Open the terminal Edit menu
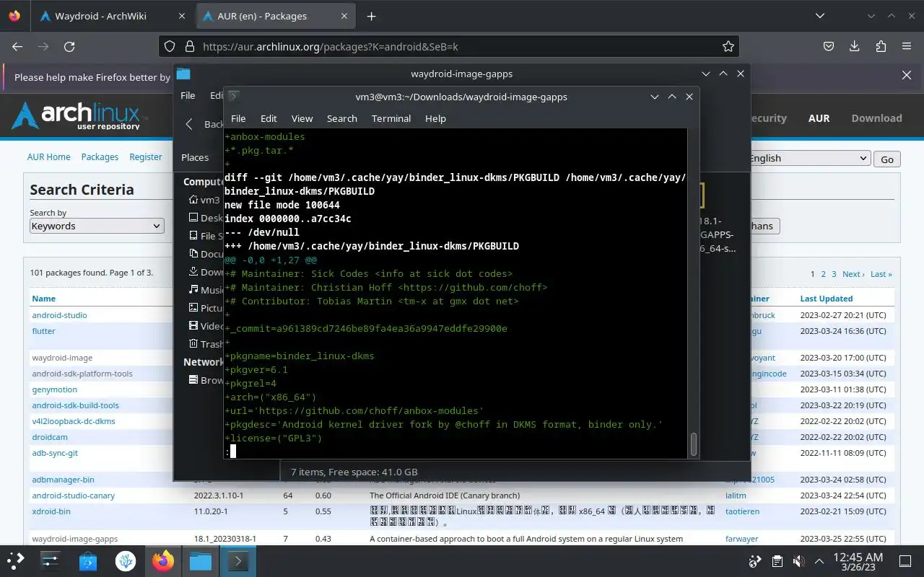This screenshot has width=924, height=577. pyautogui.click(x=269, y=118)
